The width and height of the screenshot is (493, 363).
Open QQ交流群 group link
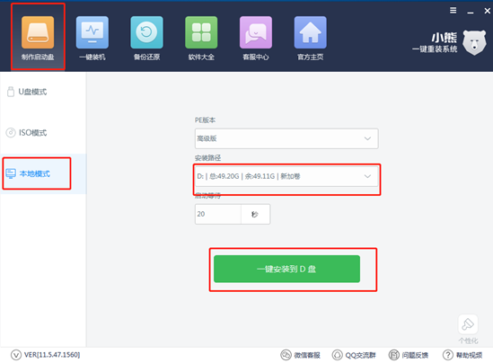354,355
